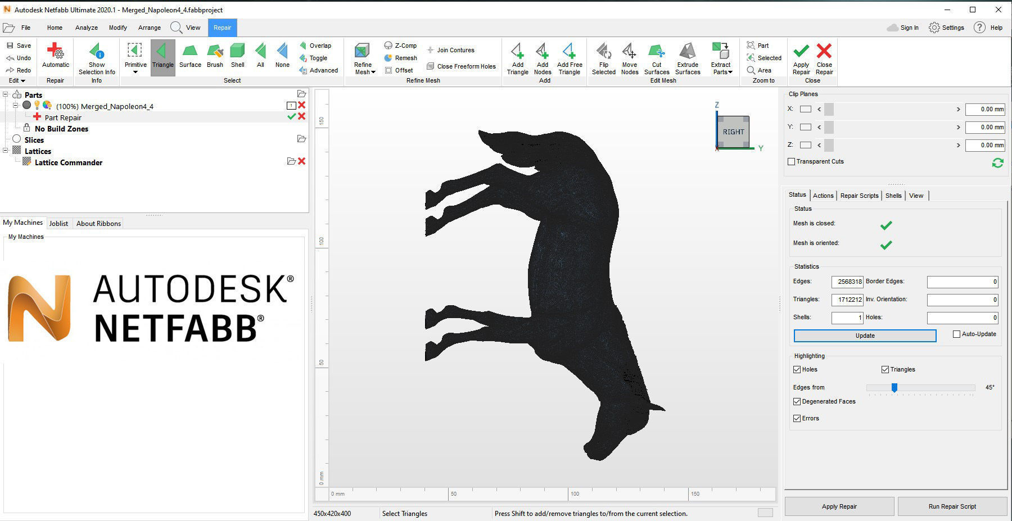Use the Extrude Surfaces tool

688,58
